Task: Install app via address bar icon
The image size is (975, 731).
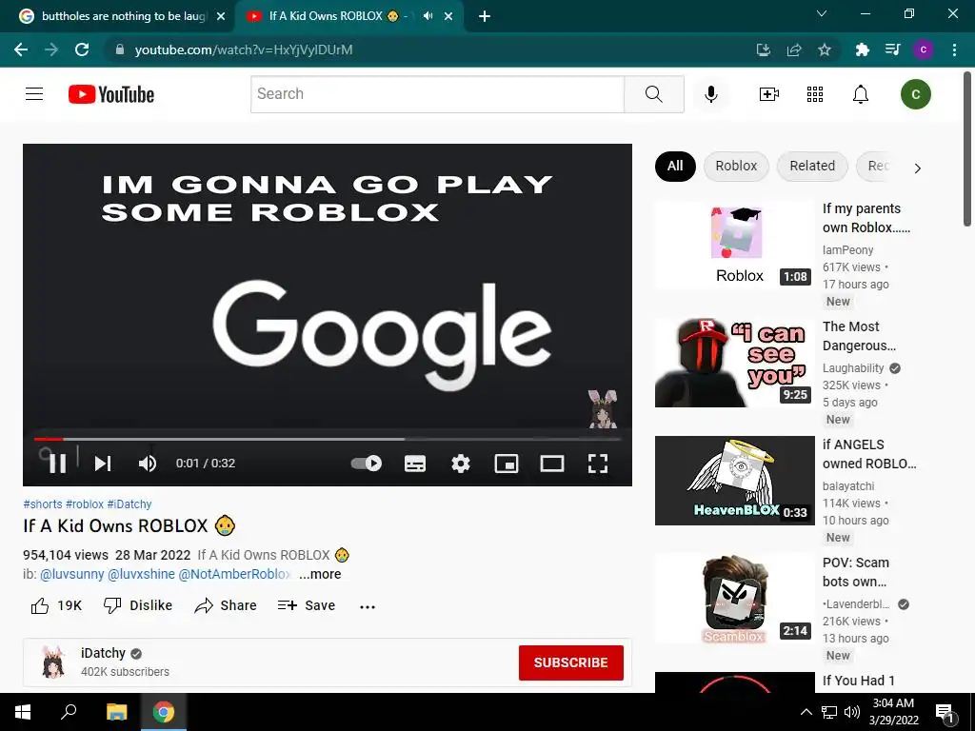Action: [x=764, y=49]
